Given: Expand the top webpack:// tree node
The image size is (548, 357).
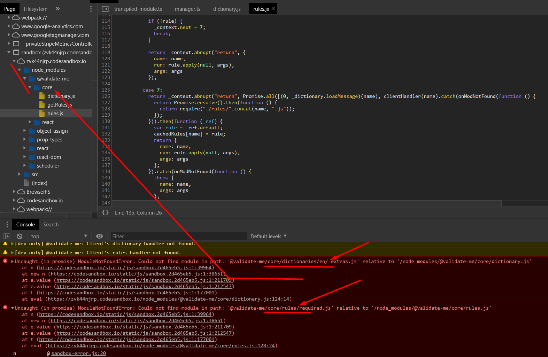Looking at the screenshot, I should [9, 17].
